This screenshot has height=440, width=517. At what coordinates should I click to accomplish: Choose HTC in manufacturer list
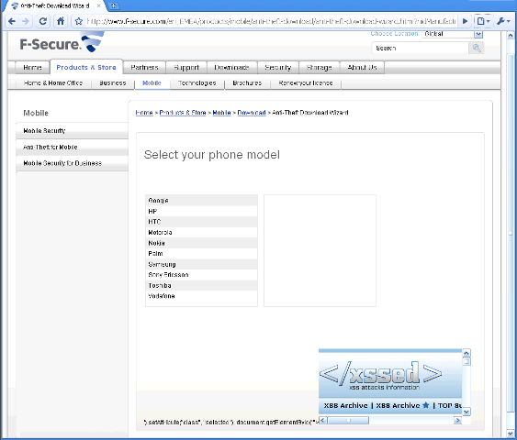click(x=201, y=222)
